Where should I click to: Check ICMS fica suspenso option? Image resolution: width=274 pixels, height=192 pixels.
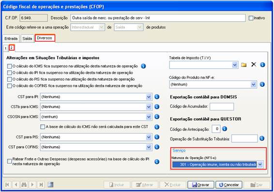coord(9,66)
